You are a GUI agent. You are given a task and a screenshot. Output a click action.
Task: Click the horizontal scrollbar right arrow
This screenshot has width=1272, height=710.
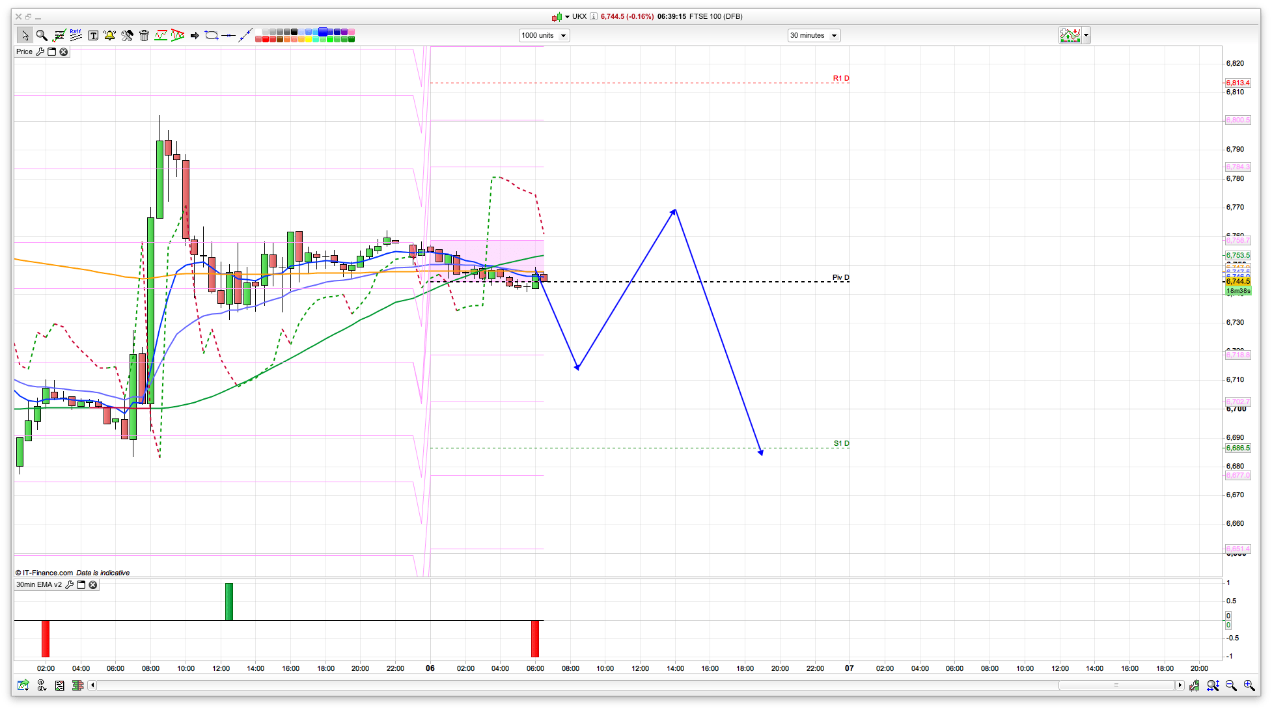pyautogui.click(x=1180, y=685)
